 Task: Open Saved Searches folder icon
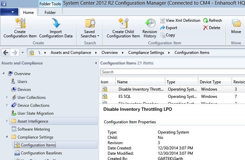pos(90,23)
